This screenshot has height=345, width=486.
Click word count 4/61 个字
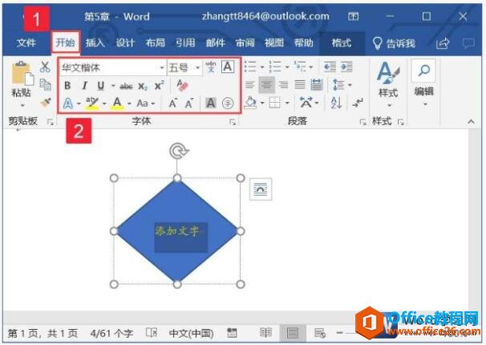tap(111, 333)
